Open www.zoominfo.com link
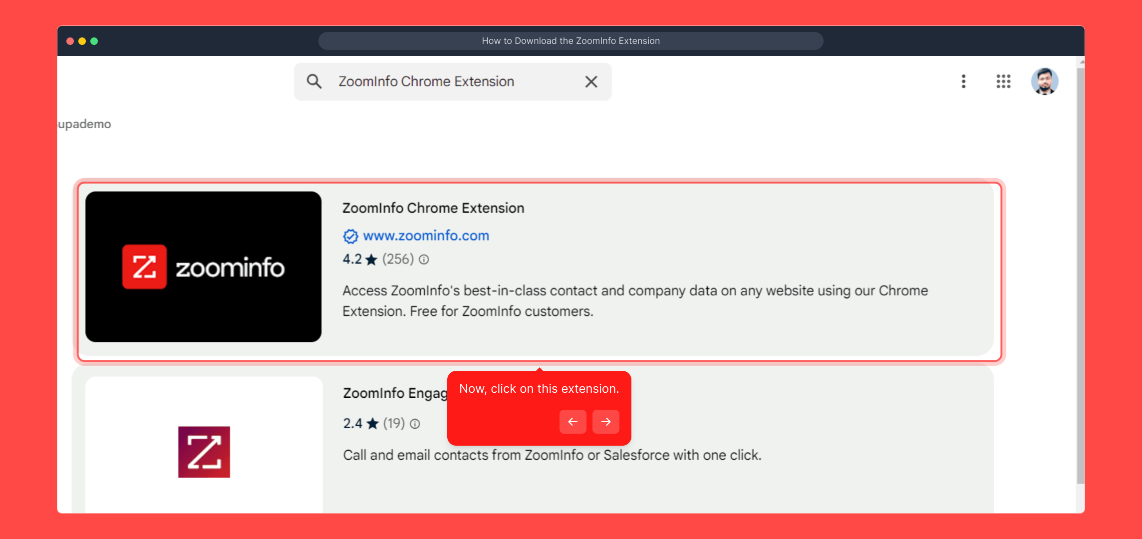Viewport: 1142px width, 539px height. coord(426,236)
